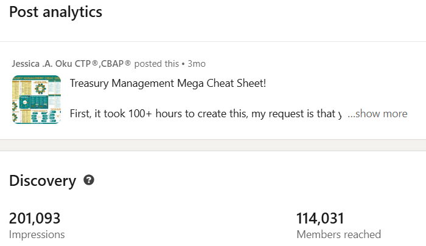Click the 'Post analytics' heading
Viewport: 426px width, 246px height.
tap(55, 12)
